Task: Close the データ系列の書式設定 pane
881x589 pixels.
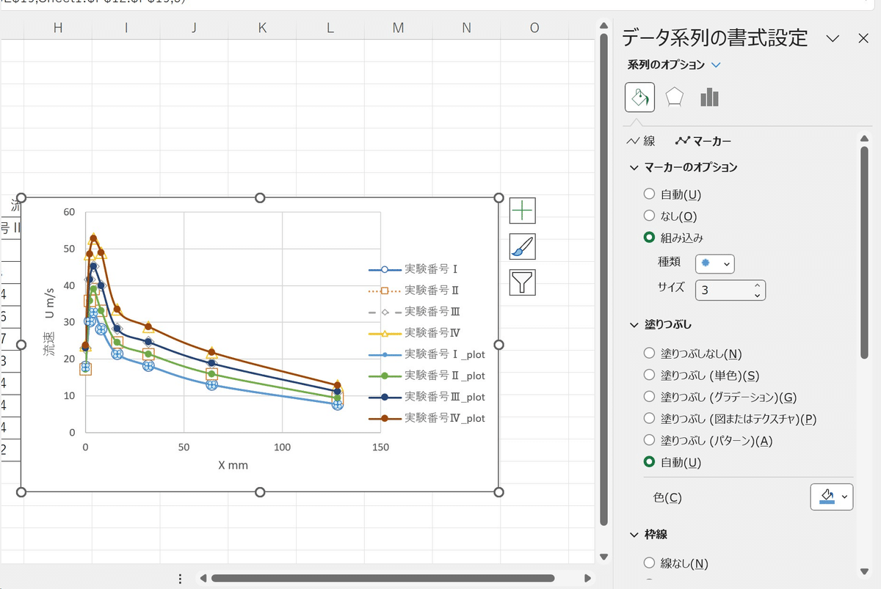Action: [863, 38]
